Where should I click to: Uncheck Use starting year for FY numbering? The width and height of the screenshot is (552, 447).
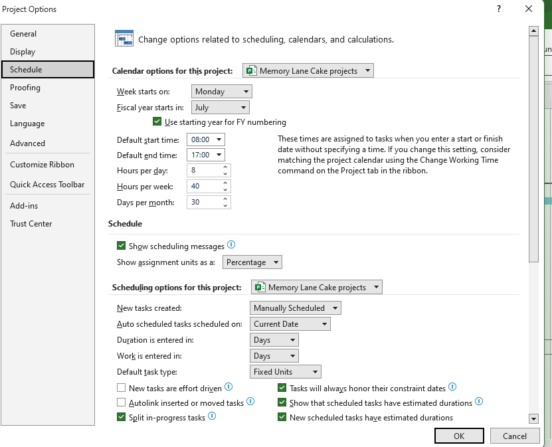157,122
